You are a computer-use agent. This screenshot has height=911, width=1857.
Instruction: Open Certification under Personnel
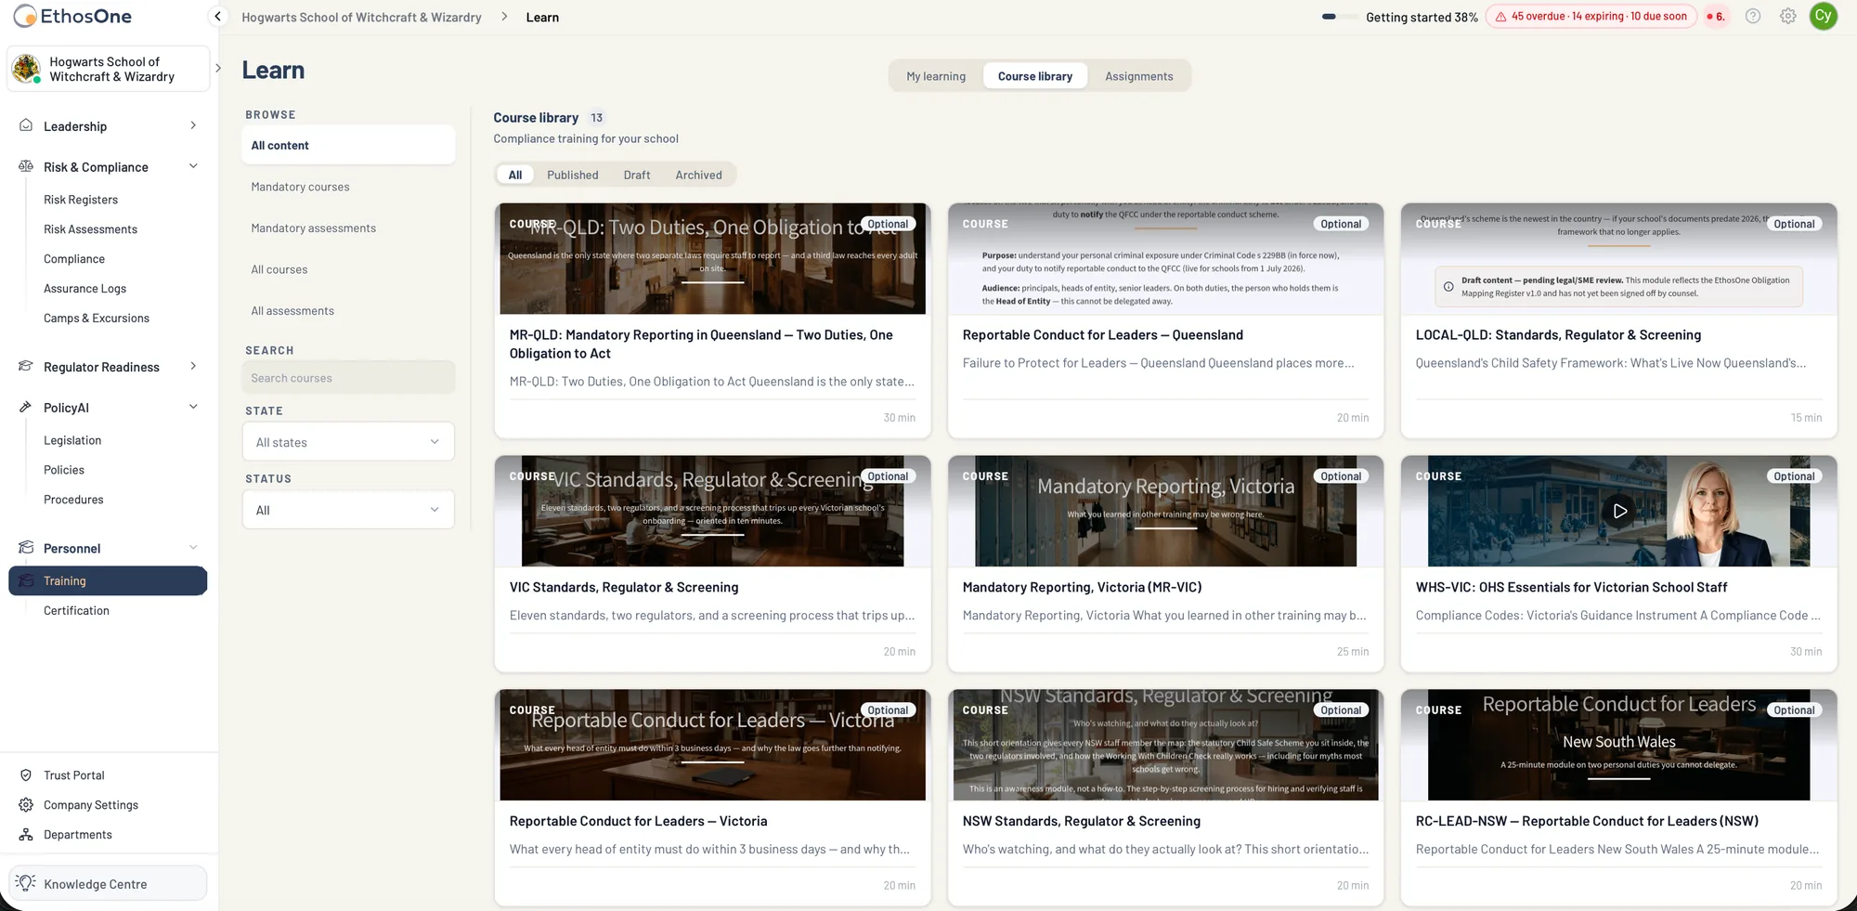click(x=76, y=610)
